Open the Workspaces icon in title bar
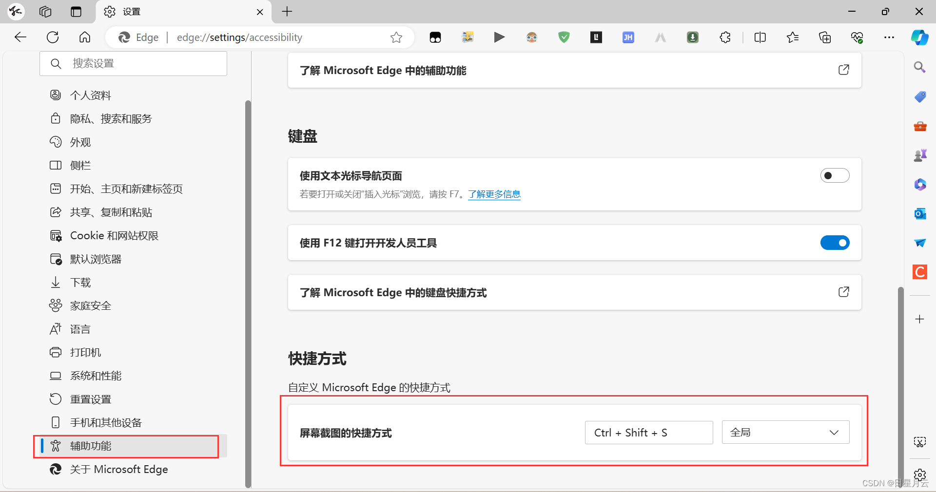936x492 pixels. pyautogui.click(x=45, y=12)
